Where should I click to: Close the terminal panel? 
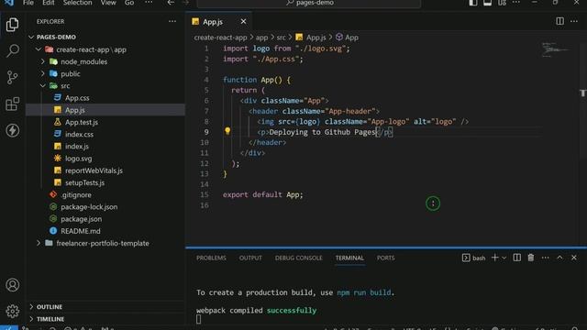point(574,258)
